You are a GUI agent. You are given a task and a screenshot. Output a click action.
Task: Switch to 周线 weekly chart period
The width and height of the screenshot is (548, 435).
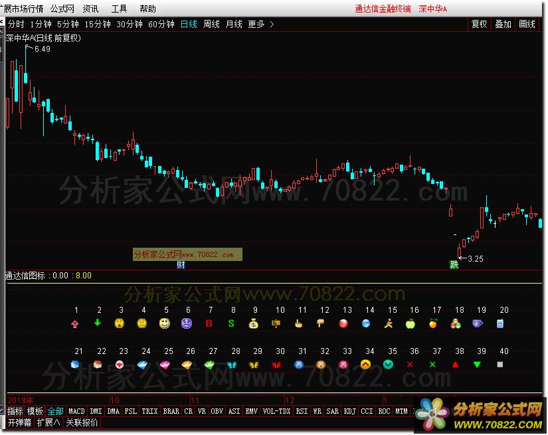coord(211,24)
